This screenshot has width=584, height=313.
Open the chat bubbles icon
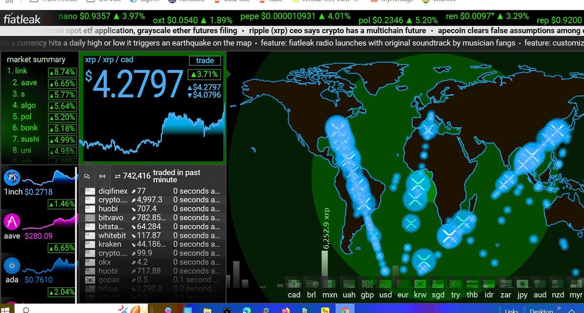tap(87, 176)
